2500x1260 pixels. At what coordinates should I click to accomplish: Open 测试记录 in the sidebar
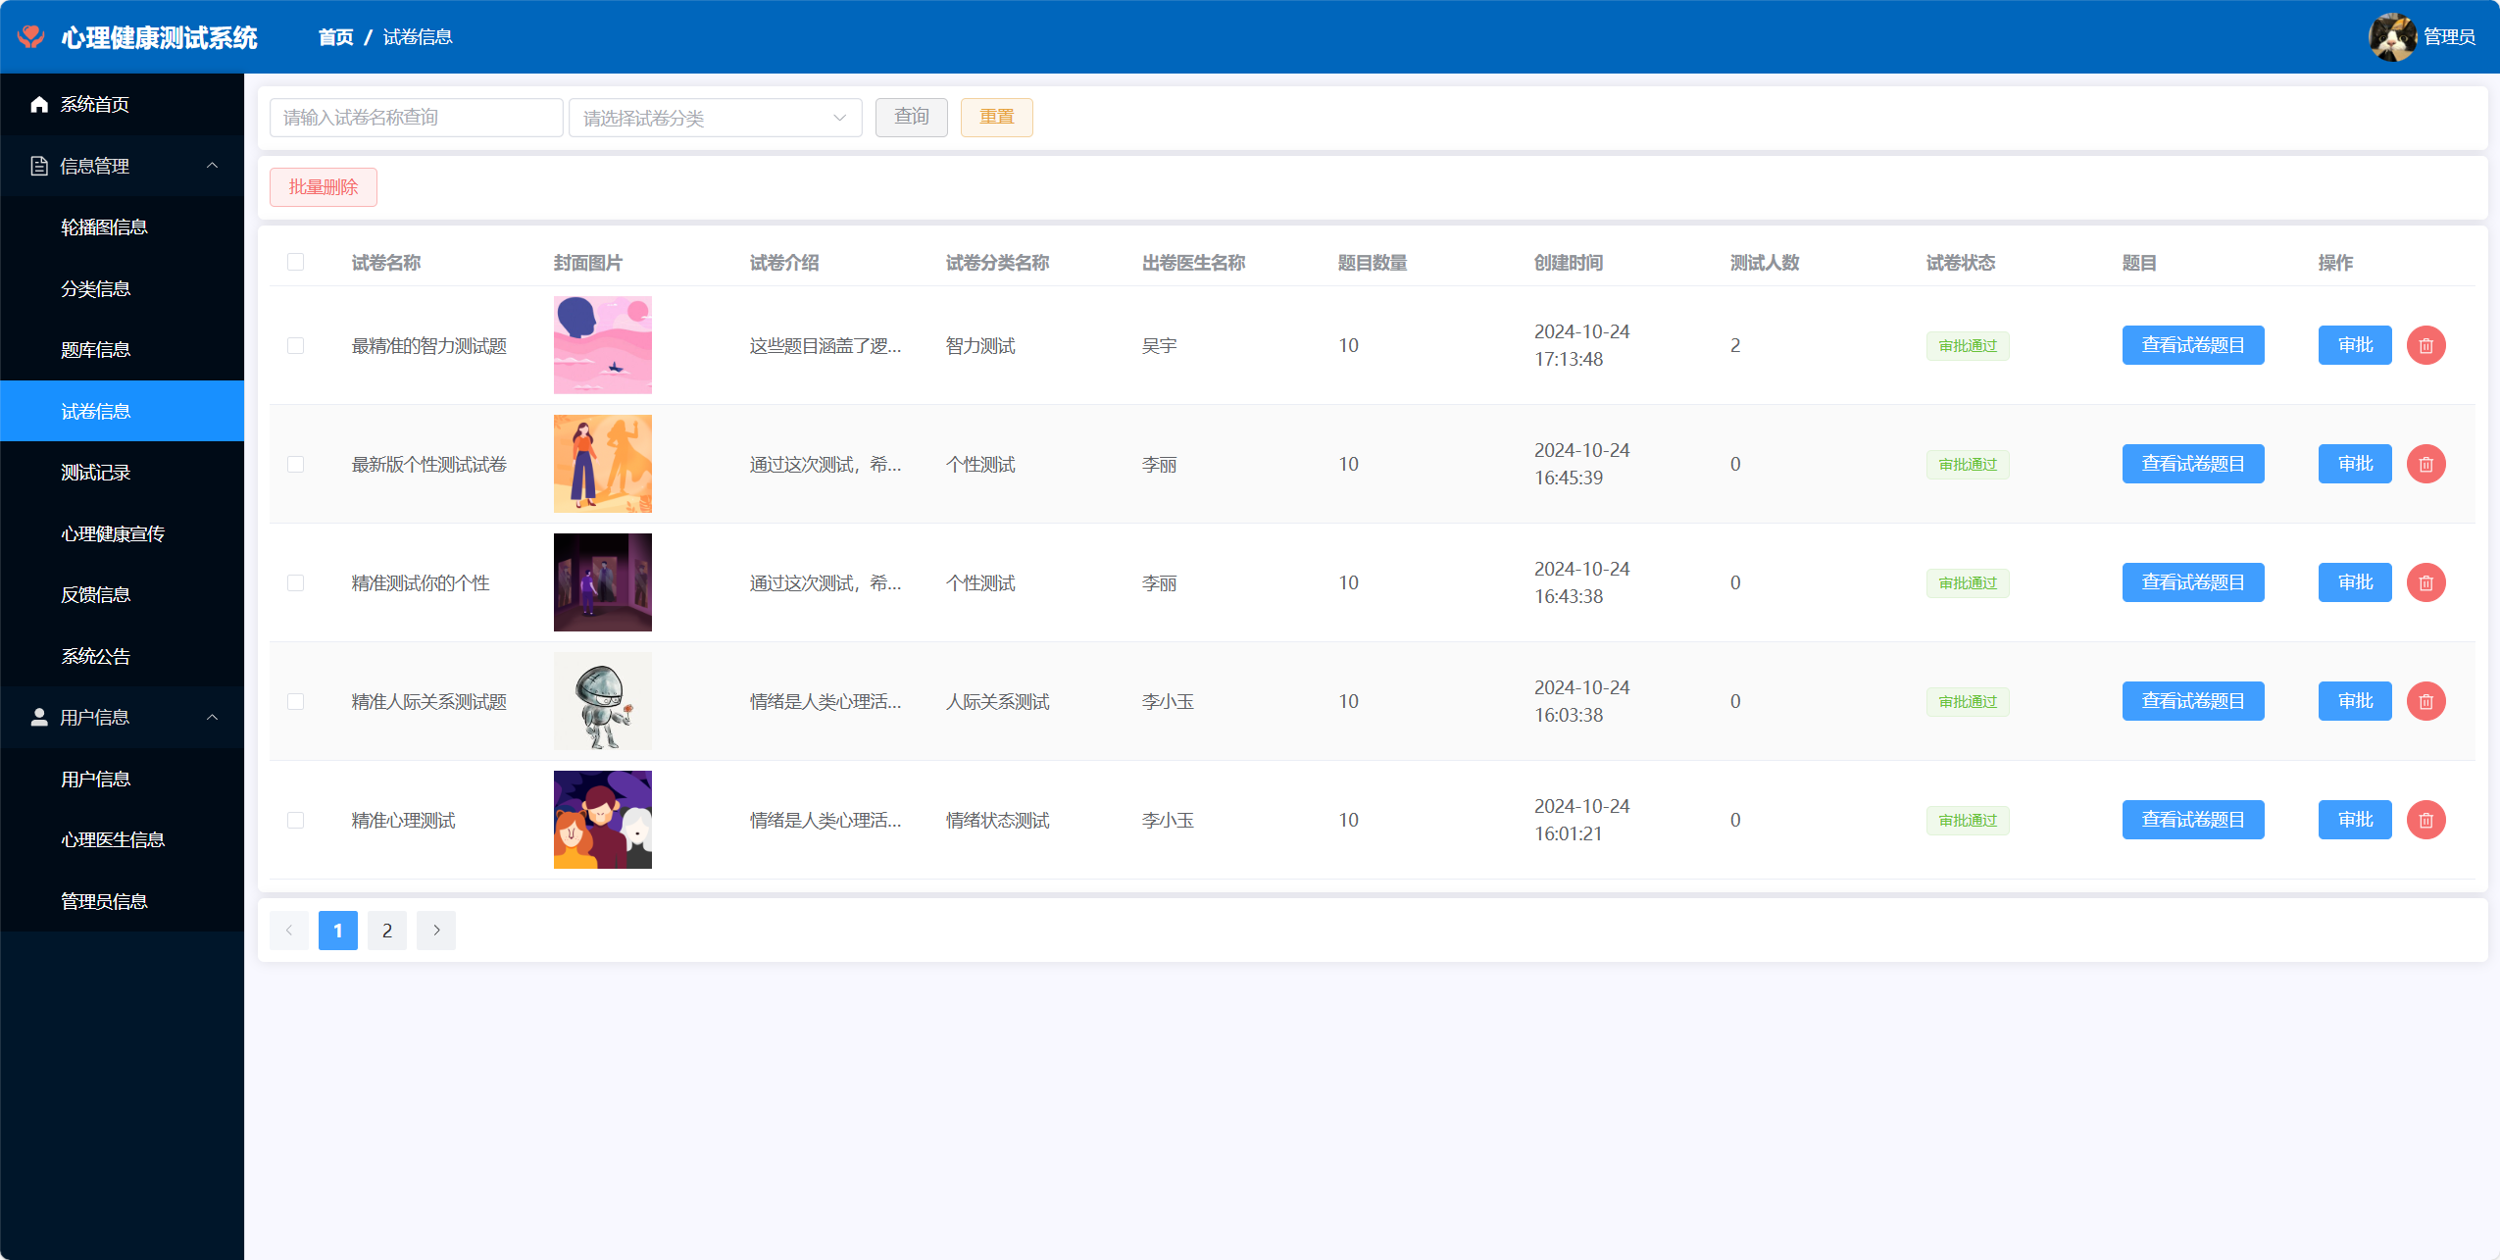96,473
